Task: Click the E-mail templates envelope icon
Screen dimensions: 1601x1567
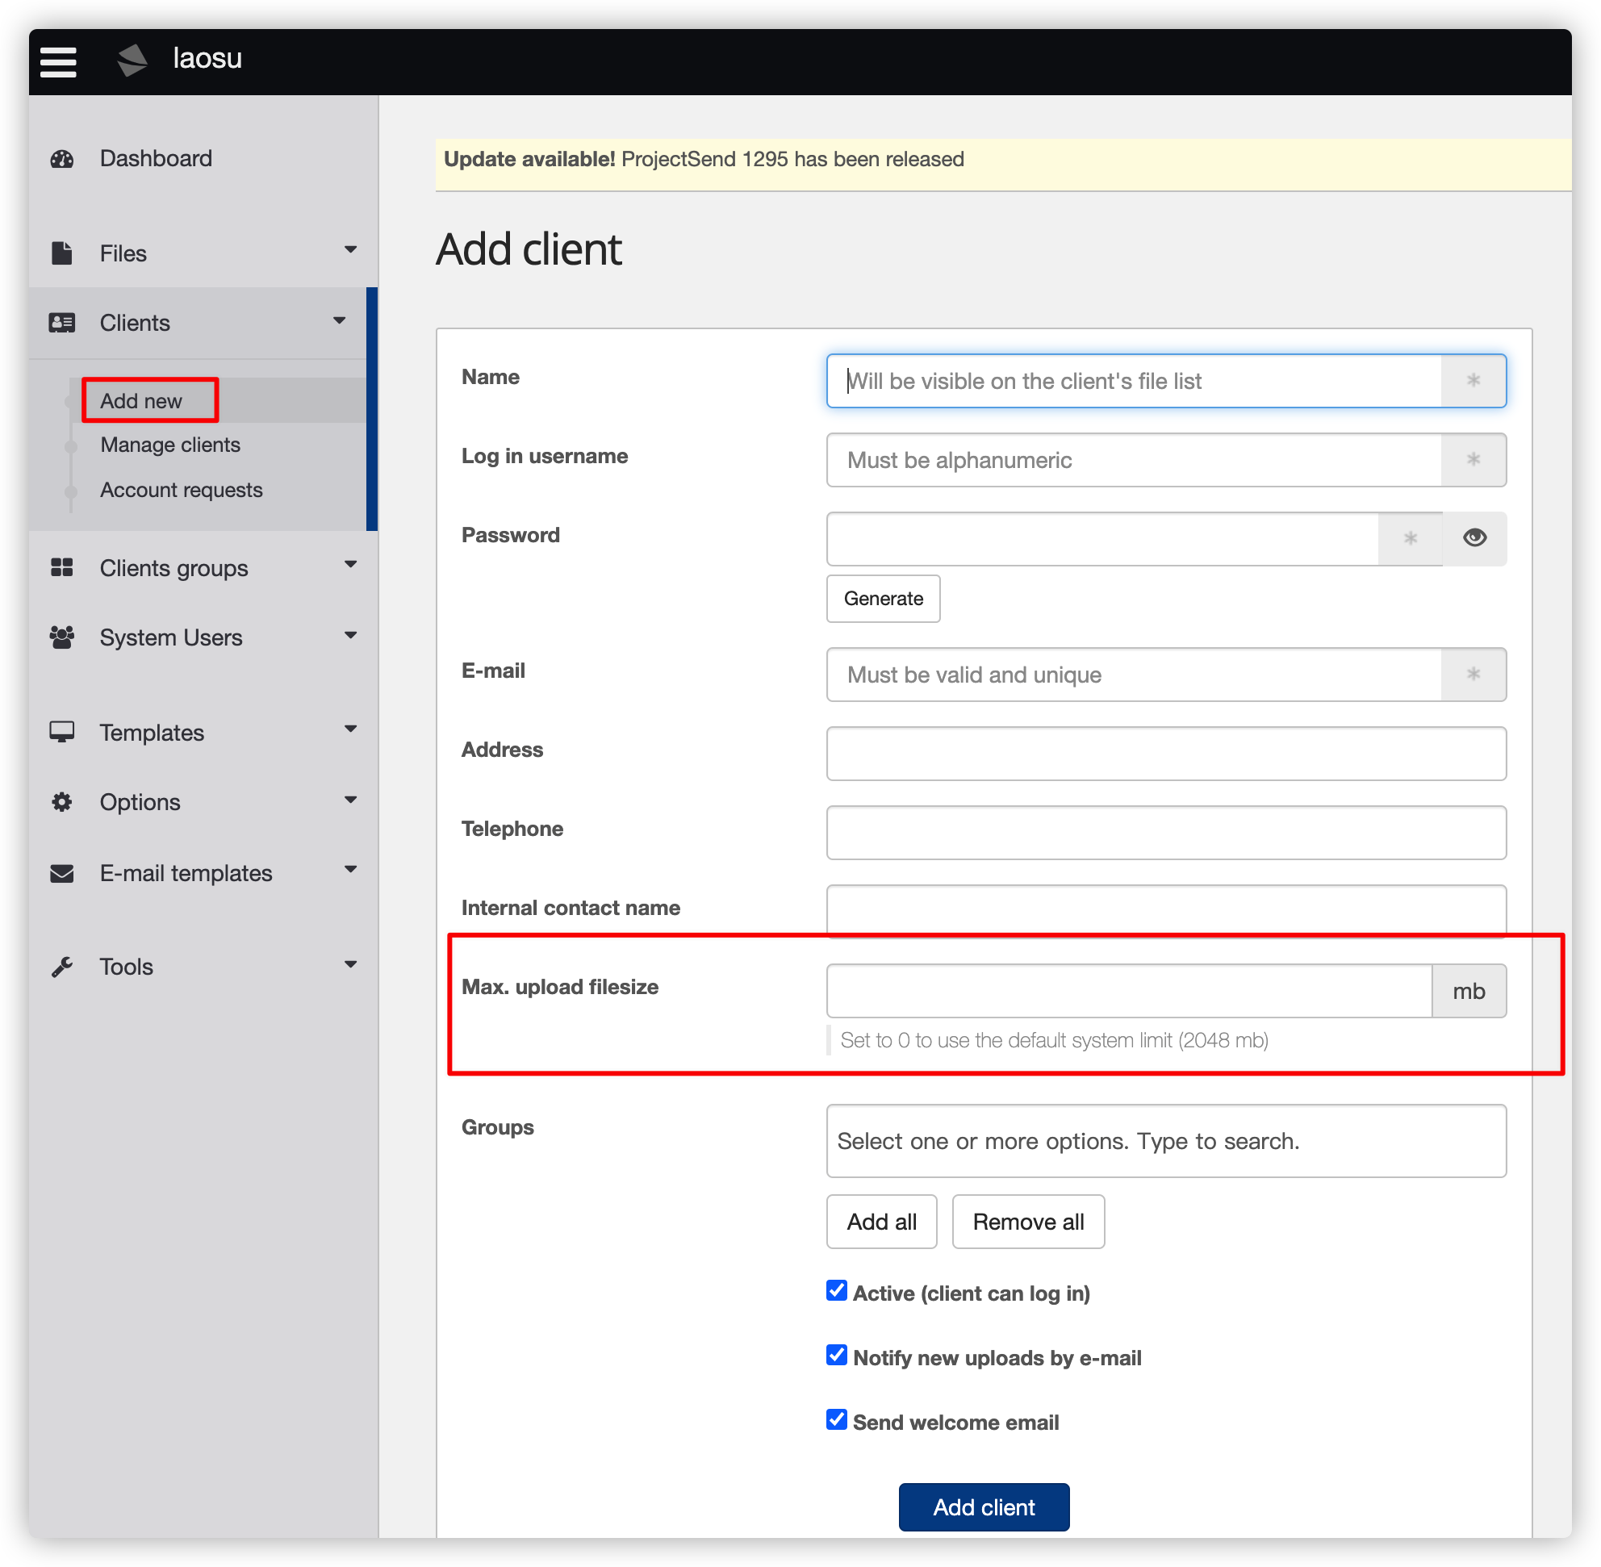Action: 62,872
